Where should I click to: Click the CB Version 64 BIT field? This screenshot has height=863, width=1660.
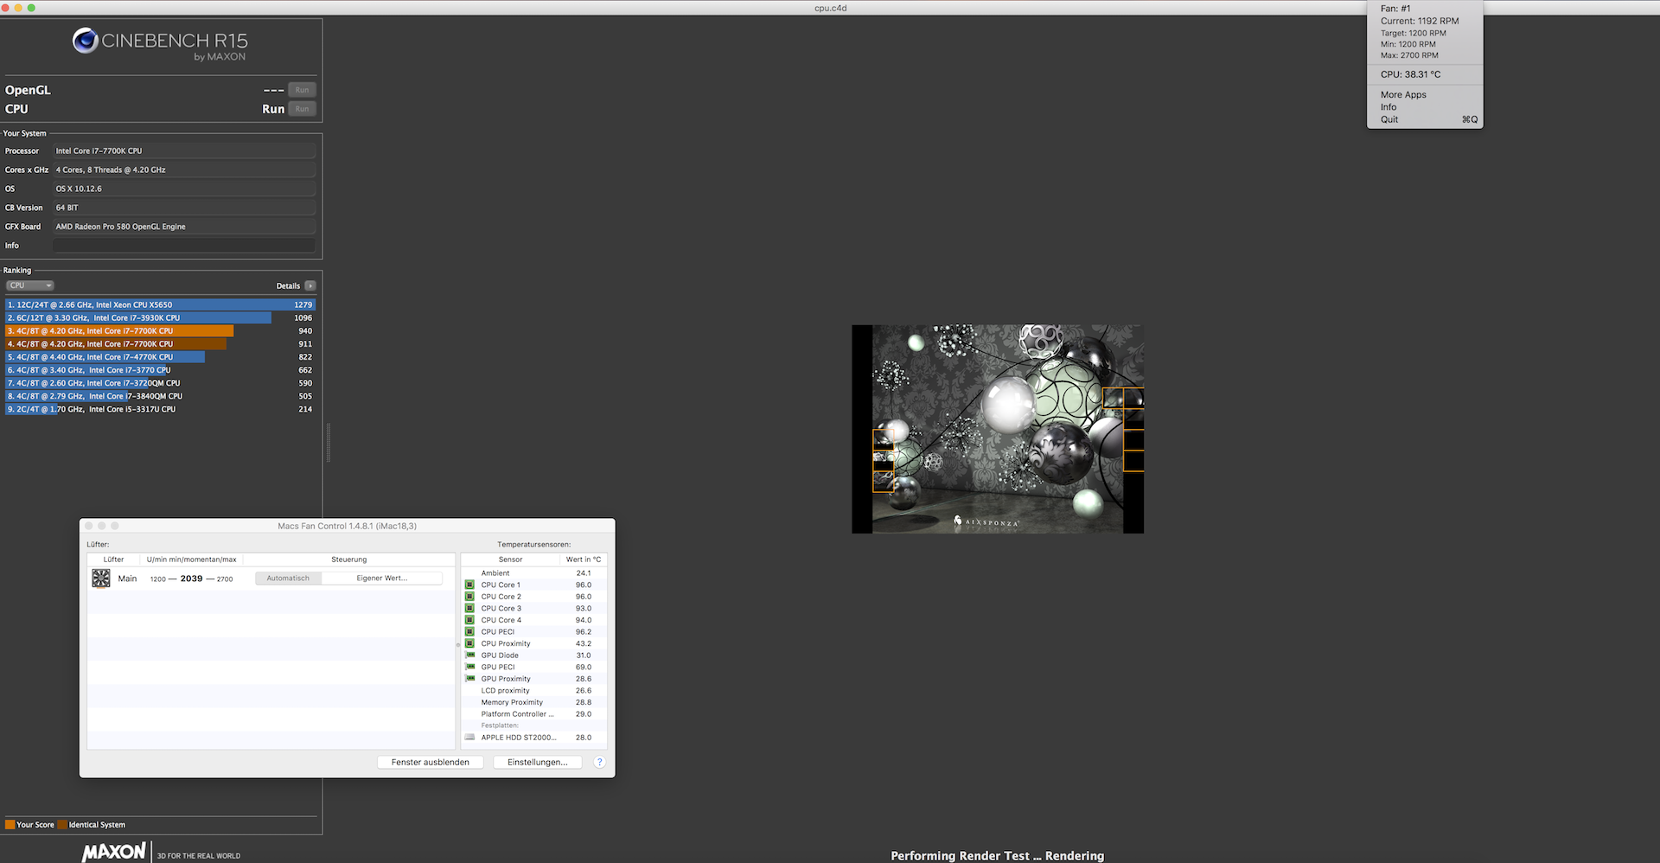184,208
